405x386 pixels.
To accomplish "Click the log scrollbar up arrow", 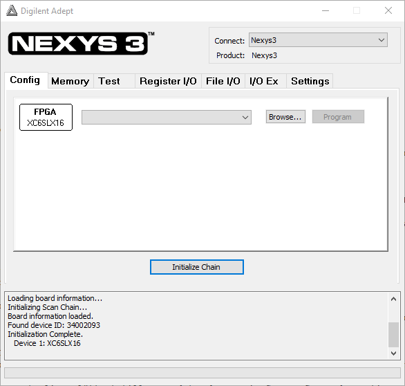I will pyautogui.click(x=393, y=299).
